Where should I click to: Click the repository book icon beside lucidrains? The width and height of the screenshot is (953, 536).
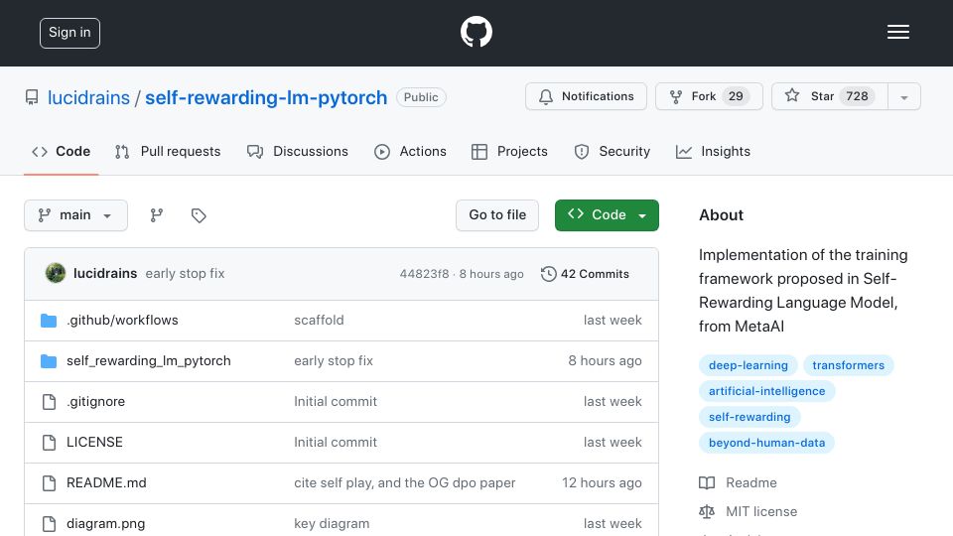click(32, 97)
